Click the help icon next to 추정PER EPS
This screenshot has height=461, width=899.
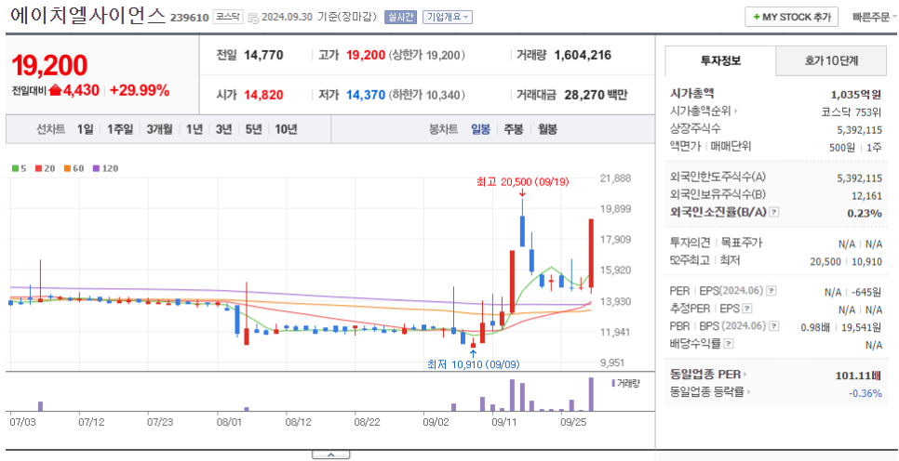746,309
